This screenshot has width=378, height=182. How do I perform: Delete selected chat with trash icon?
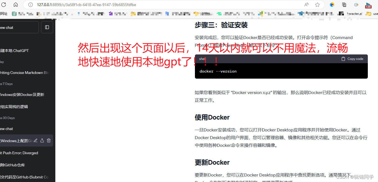coord(49,140)
